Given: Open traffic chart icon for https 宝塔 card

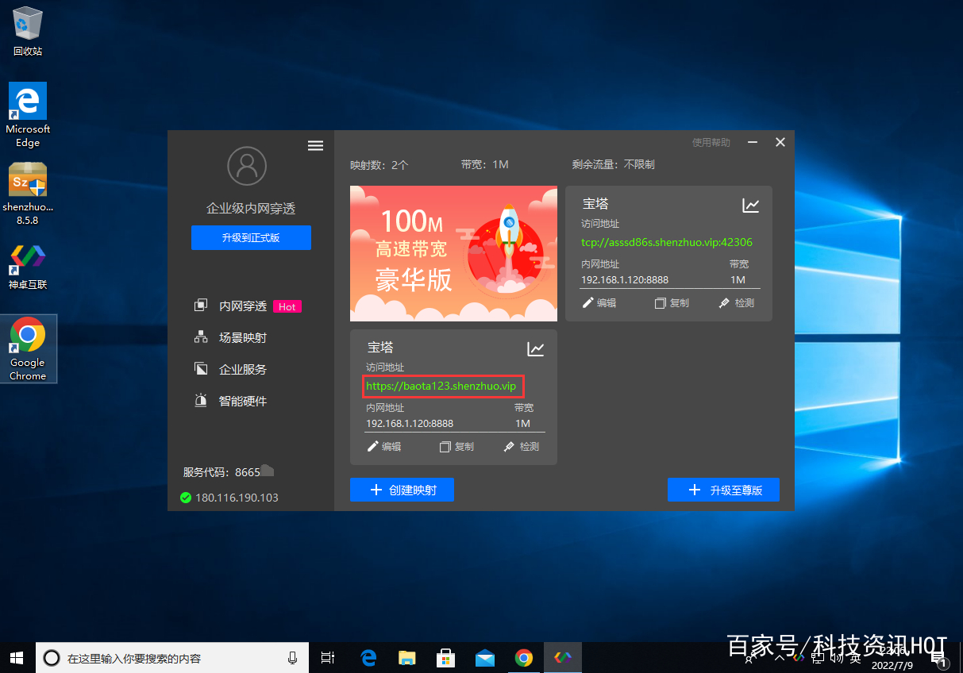Looking at the screenshot, I should tap(536, 349).
